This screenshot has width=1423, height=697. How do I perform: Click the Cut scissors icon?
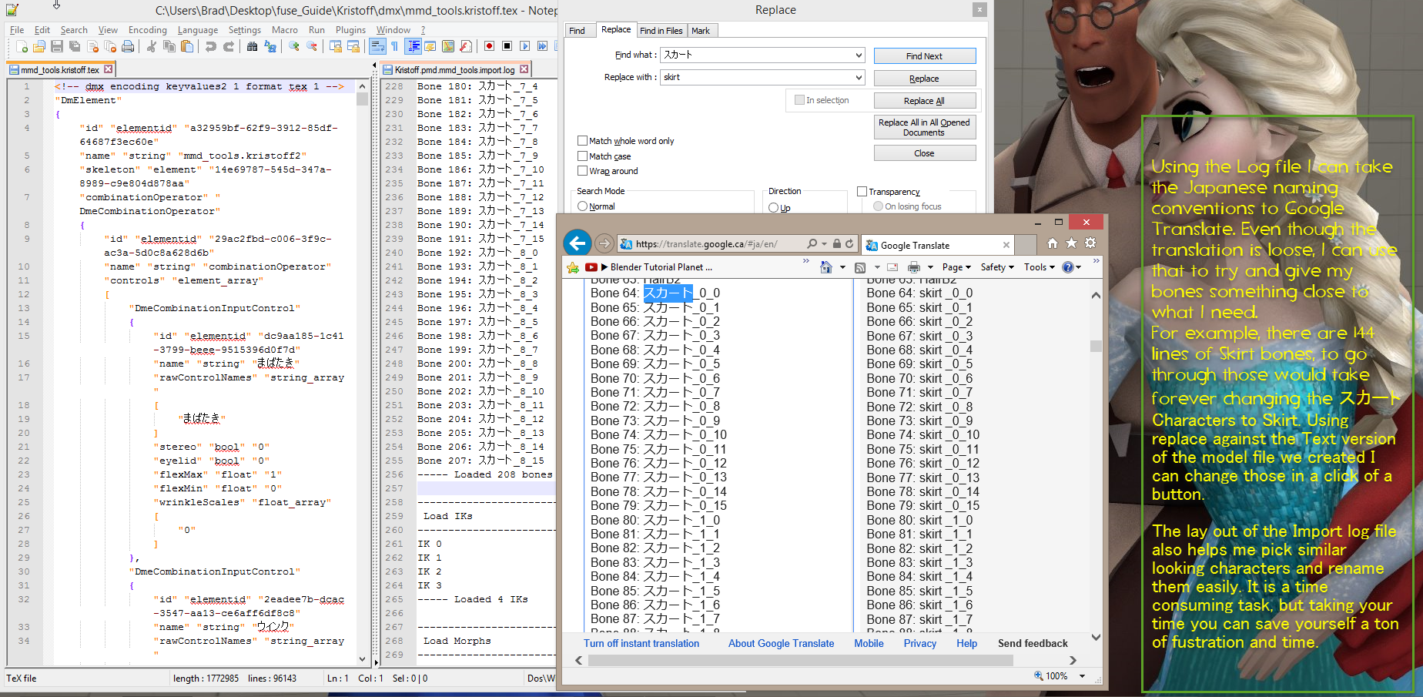[152, 46]
